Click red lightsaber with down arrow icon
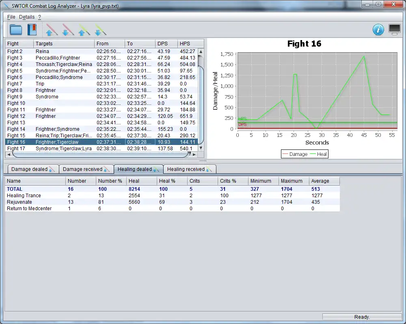406x324 pixels. point(68,30)
